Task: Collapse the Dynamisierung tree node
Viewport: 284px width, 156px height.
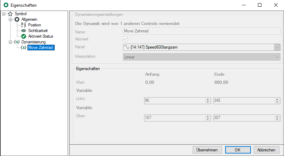Action: tap(11, 42)
